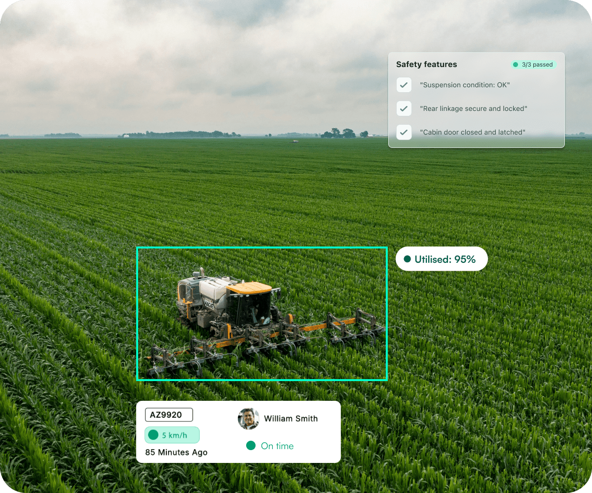Click the green dot inside 5 km/h pill
The width and height of the screenshot is (592, 493).
click(153, 434)
